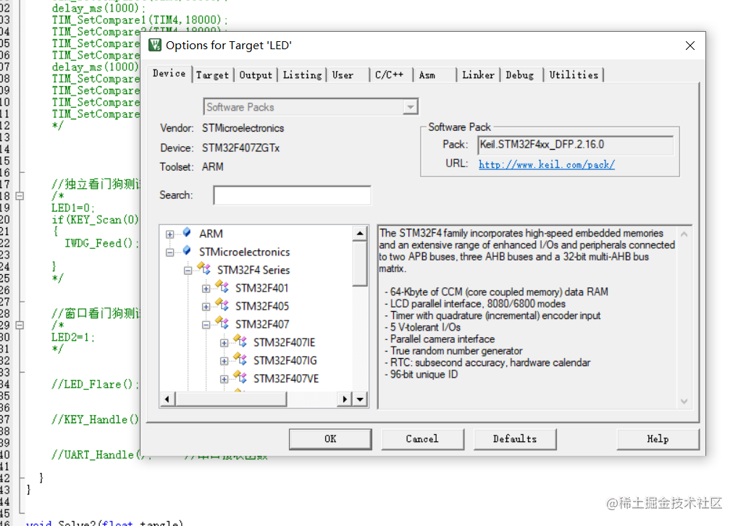Expand the STM32F407IE node
Screen dimensions: 738x526
coord(224,343)
